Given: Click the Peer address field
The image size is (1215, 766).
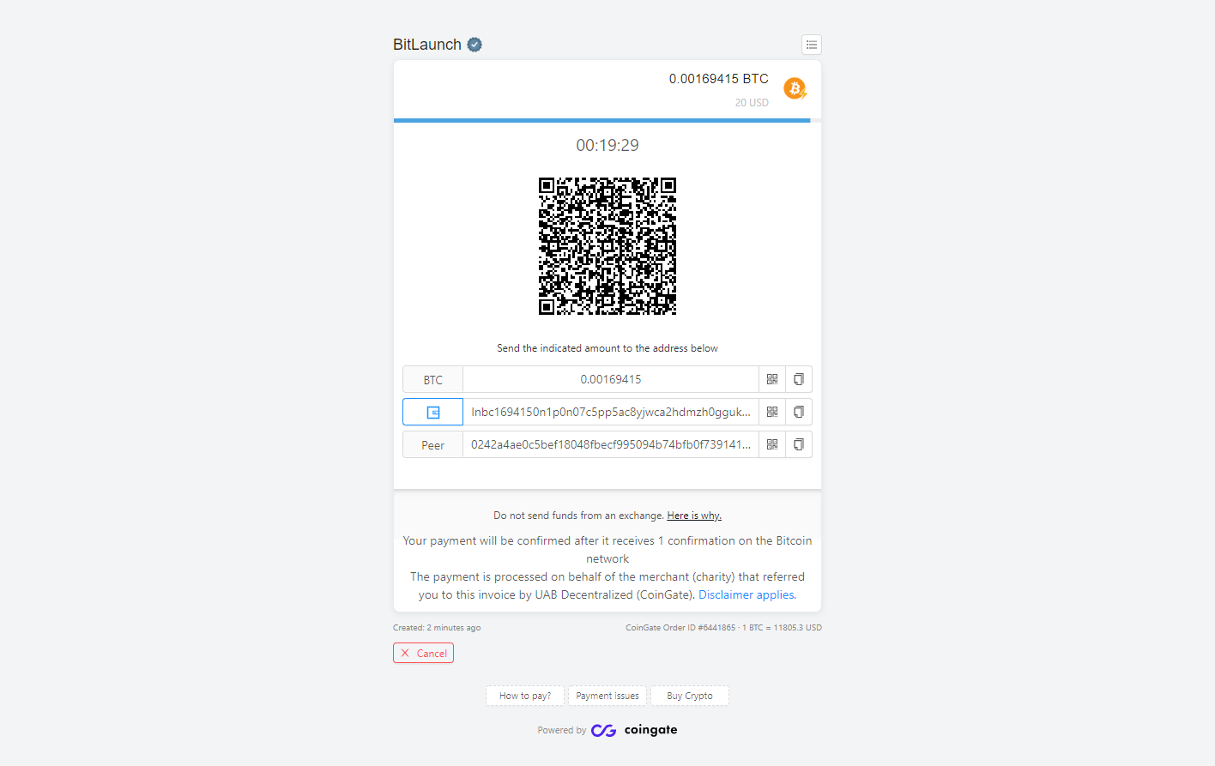Looking at the screenshot, I should tap(611, 444).
